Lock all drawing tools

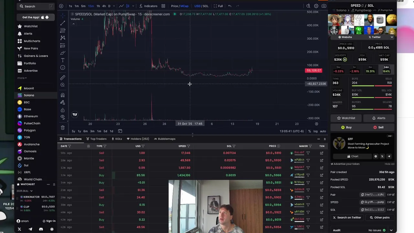point(63,110)
